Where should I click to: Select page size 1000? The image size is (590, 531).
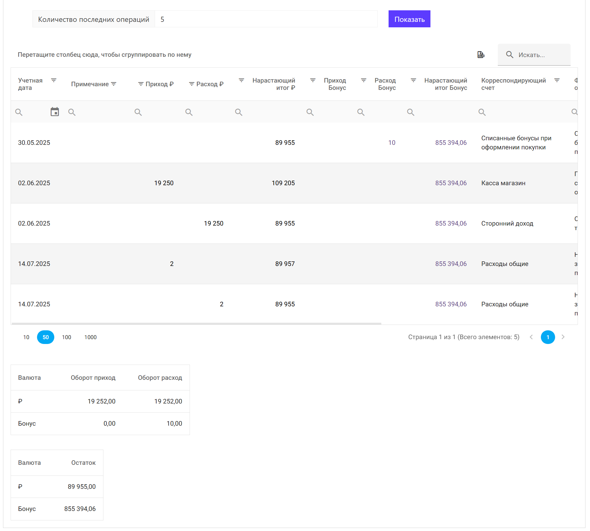click(90, 337)
